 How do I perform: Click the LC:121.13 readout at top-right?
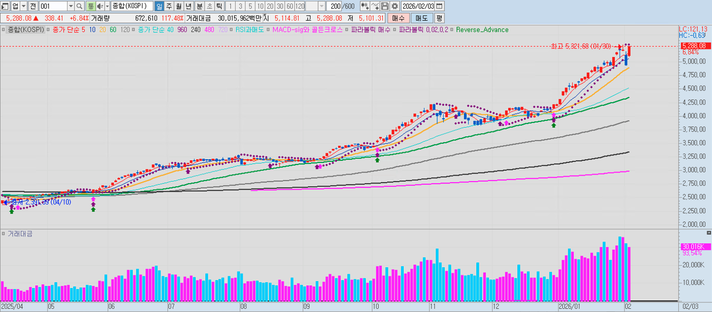[693, 29]
